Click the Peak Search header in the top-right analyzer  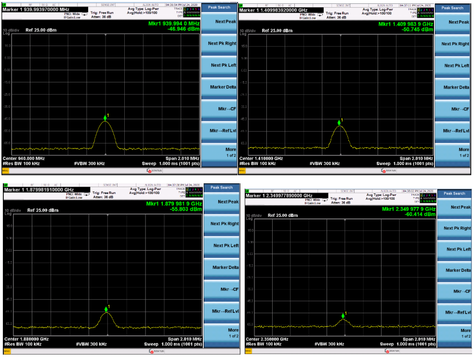click(x=452, y=8)
